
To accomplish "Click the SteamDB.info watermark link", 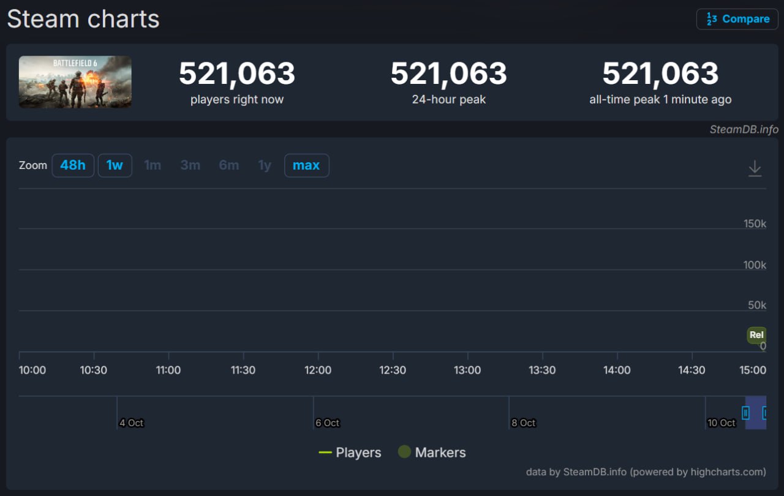I will tap(744, 129).
